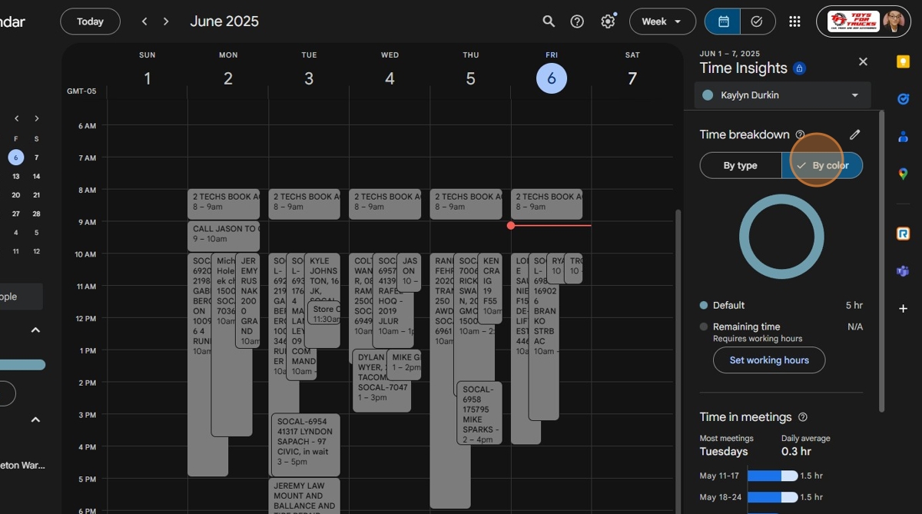Open JEREMY LAW MOUNT AND BALLANCE event

coord(304,496)
